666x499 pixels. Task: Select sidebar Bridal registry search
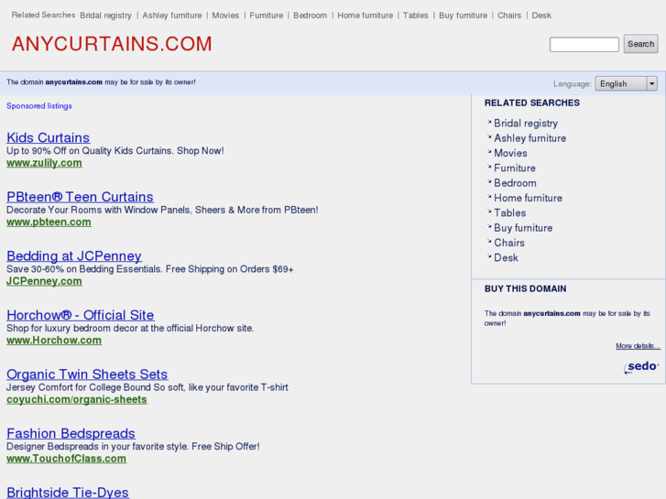526,124
